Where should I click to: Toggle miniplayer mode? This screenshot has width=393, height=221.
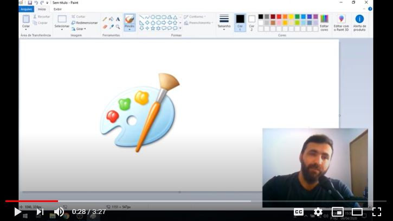[338, 212]
